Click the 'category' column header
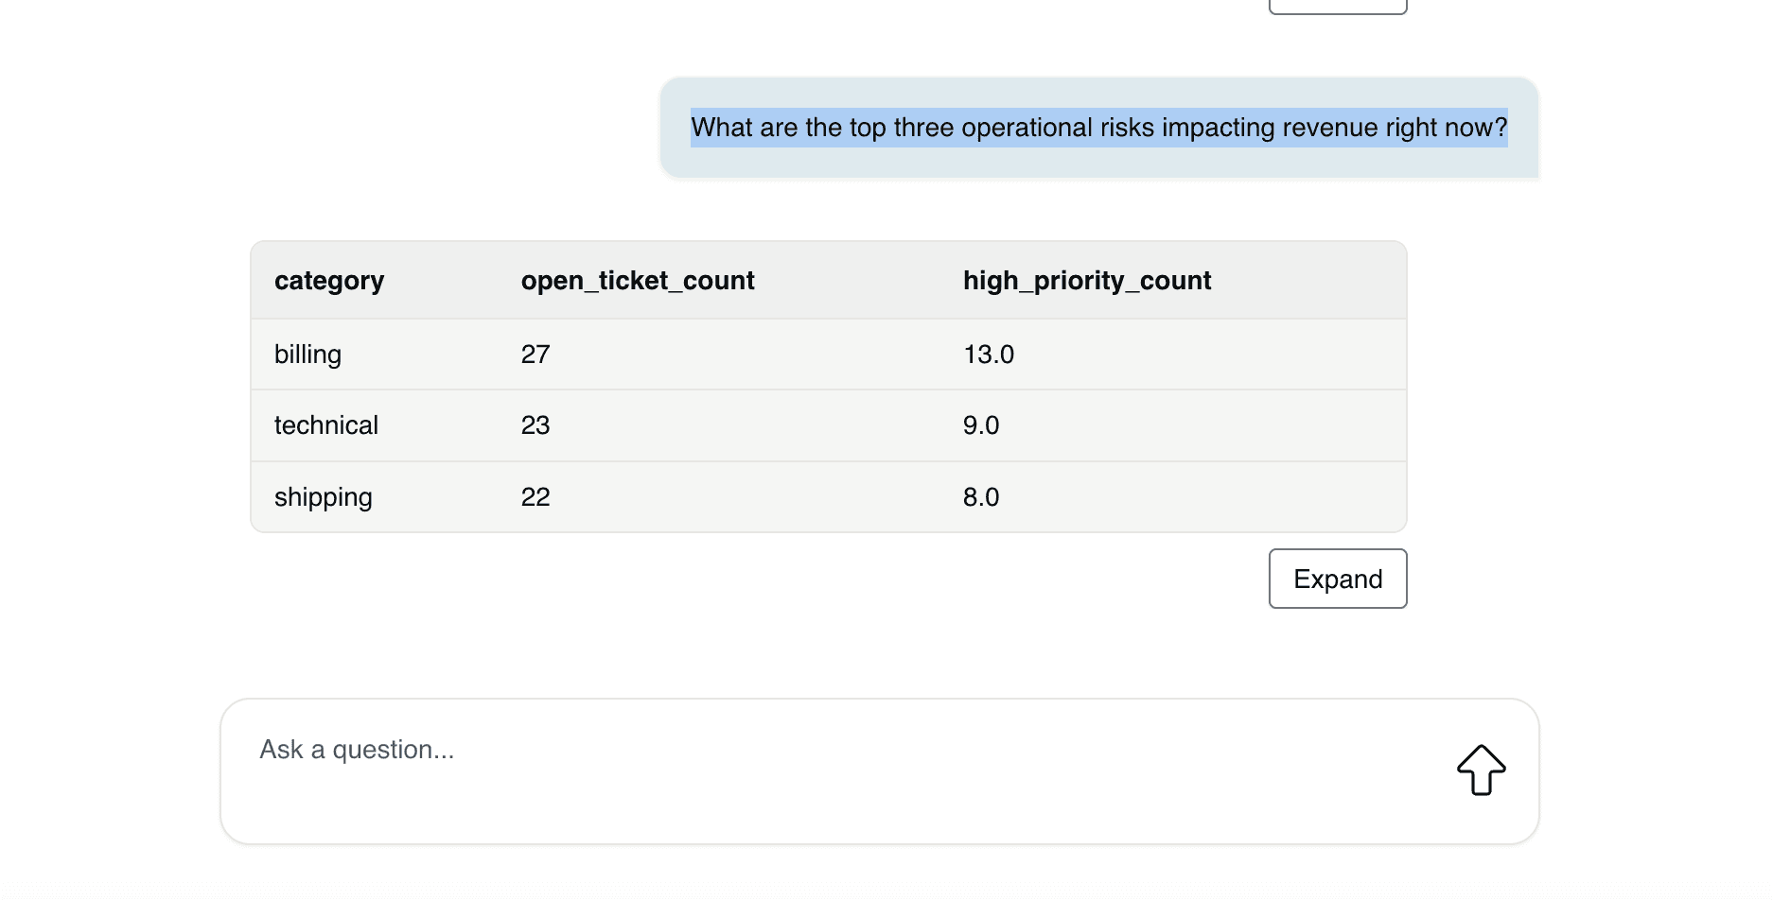The width and height of the screenshot is (1773, 900). (x=329, y=281)
